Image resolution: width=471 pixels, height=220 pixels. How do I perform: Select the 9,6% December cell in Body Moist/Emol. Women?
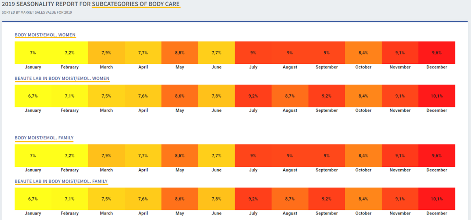tap(437, 53)
